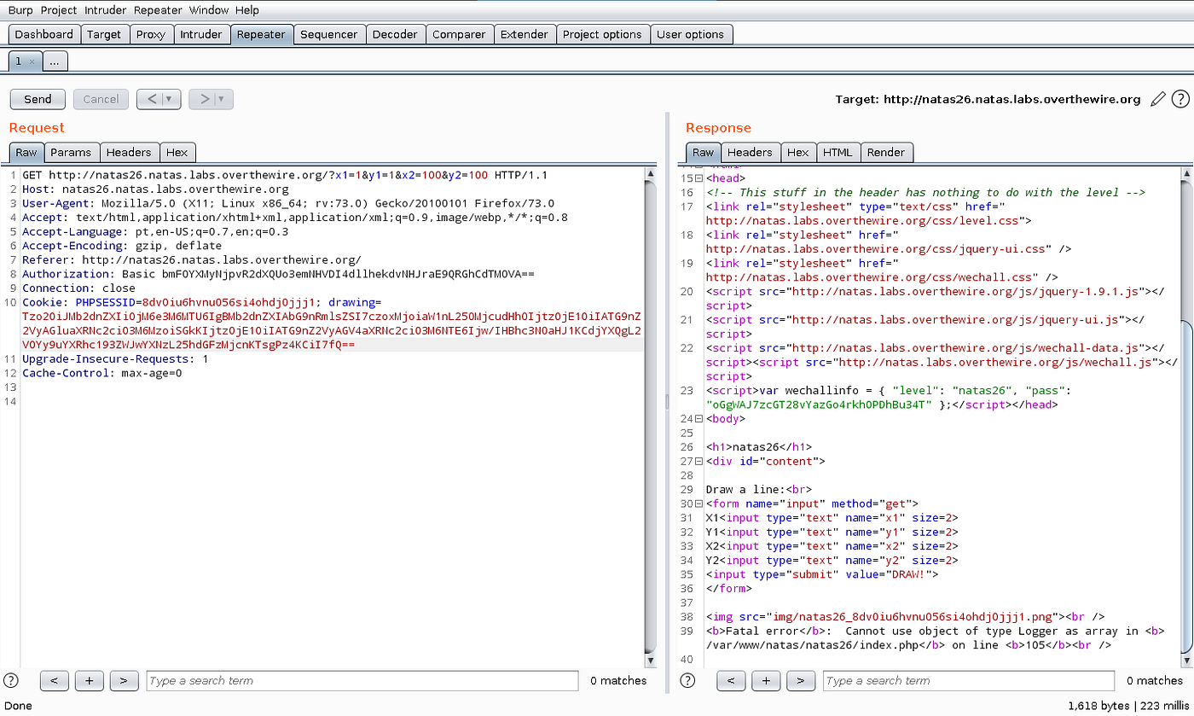Open the history forward dropdown arrow

point(221,99)
